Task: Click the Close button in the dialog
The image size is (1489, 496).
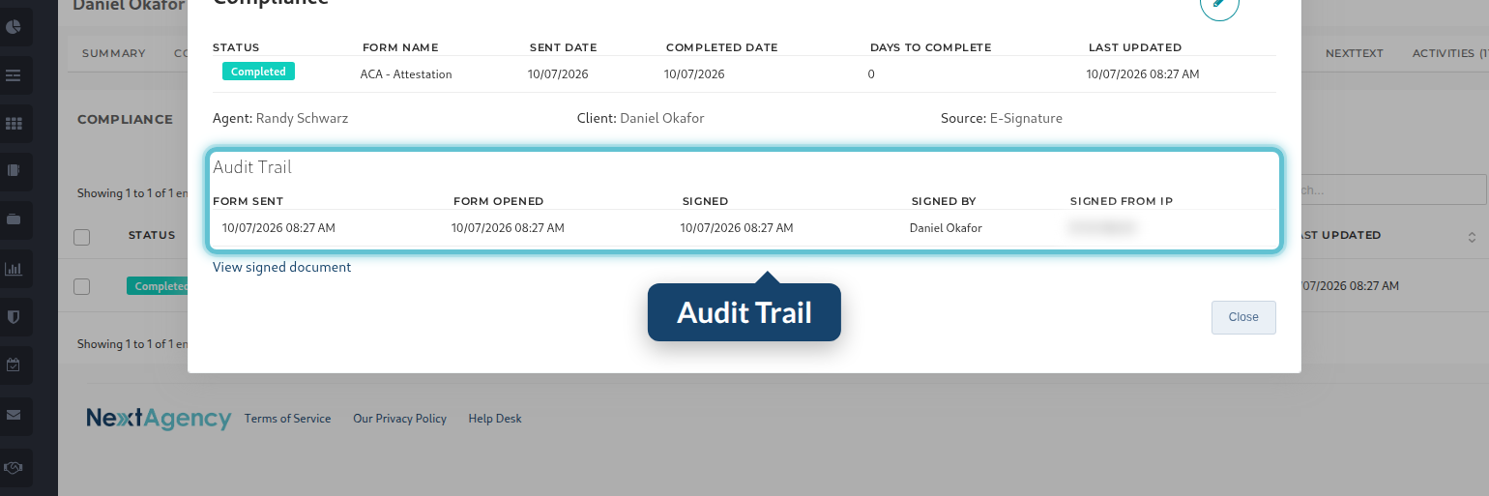Action: tap(1243, 317)
